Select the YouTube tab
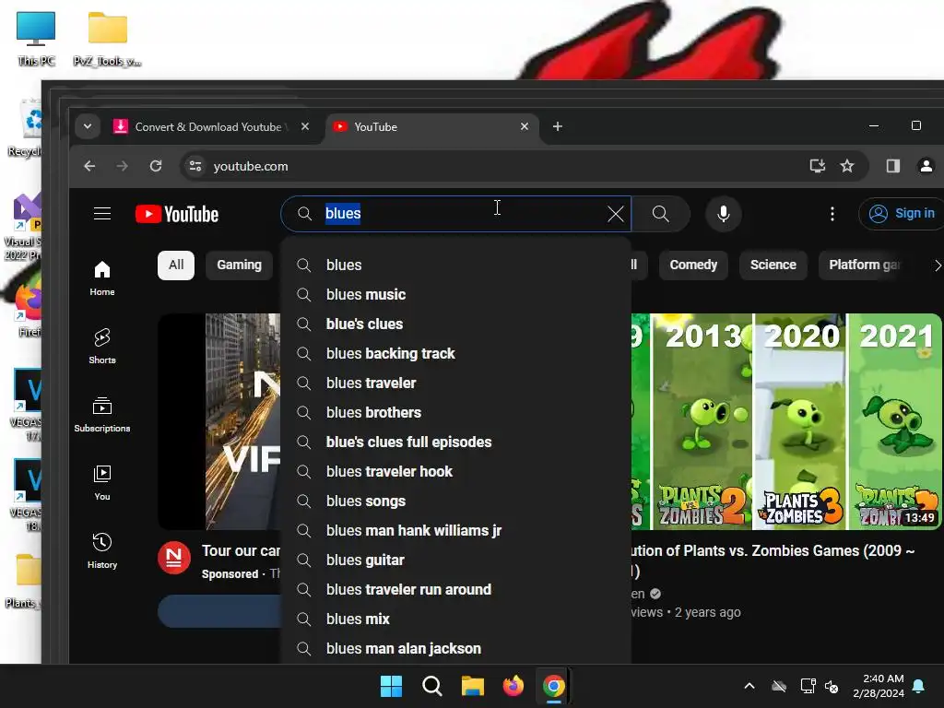 tap(431, 126)
